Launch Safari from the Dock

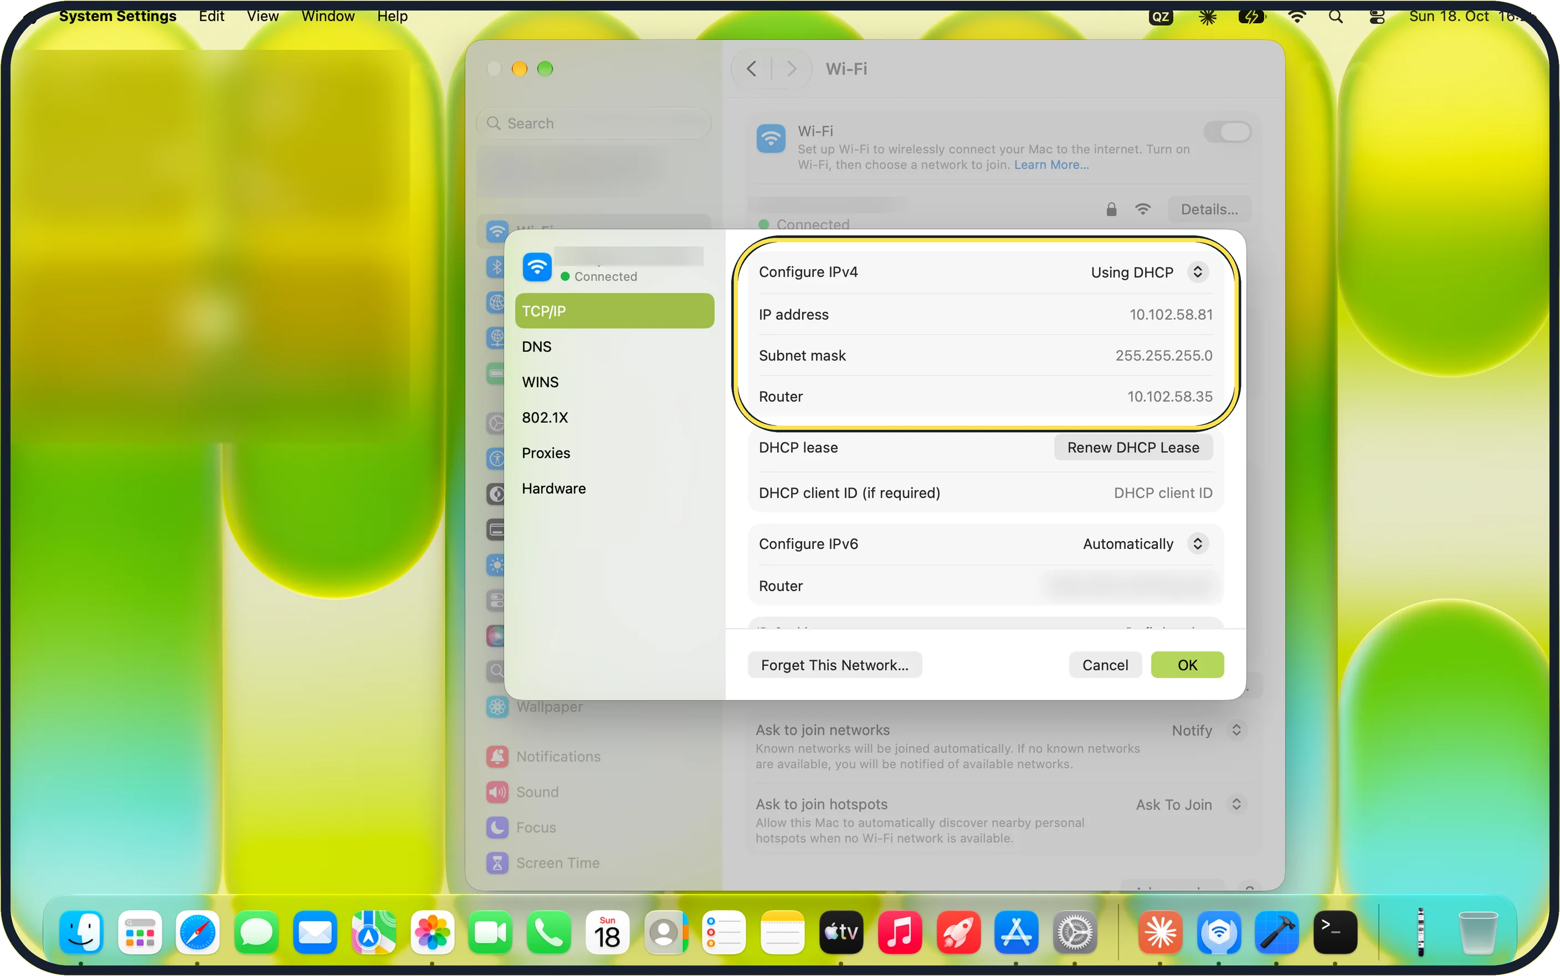(198, 932)
